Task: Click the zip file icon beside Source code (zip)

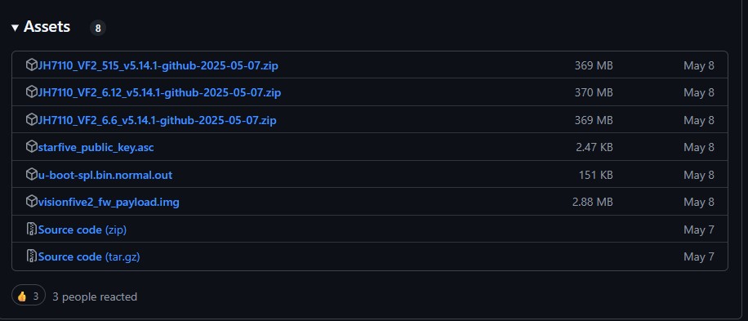Action: tap(32, 230)
